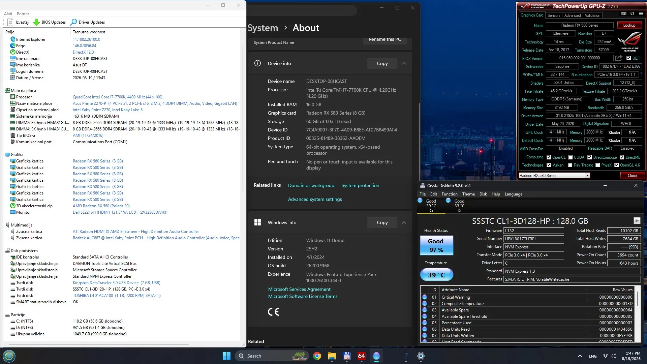Copy Windows info with its Copy button
The image size is (647, 364).
(382, 222)
